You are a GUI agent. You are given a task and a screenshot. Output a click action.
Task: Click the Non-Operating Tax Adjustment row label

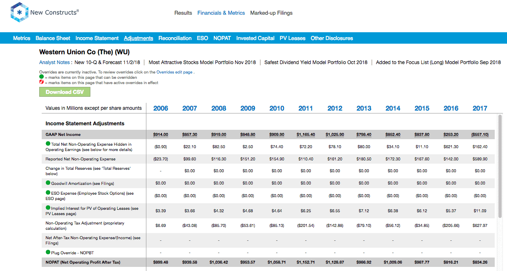[85, 226]
